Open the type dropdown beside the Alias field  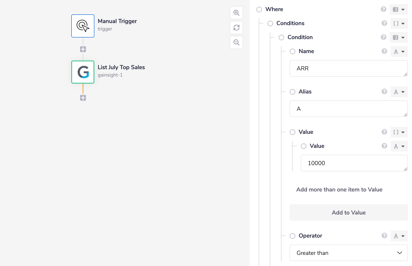[399, 91]
